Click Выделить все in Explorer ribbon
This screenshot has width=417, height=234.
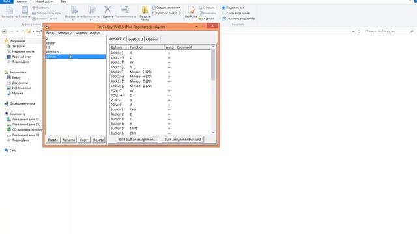(x=233, y=8)
